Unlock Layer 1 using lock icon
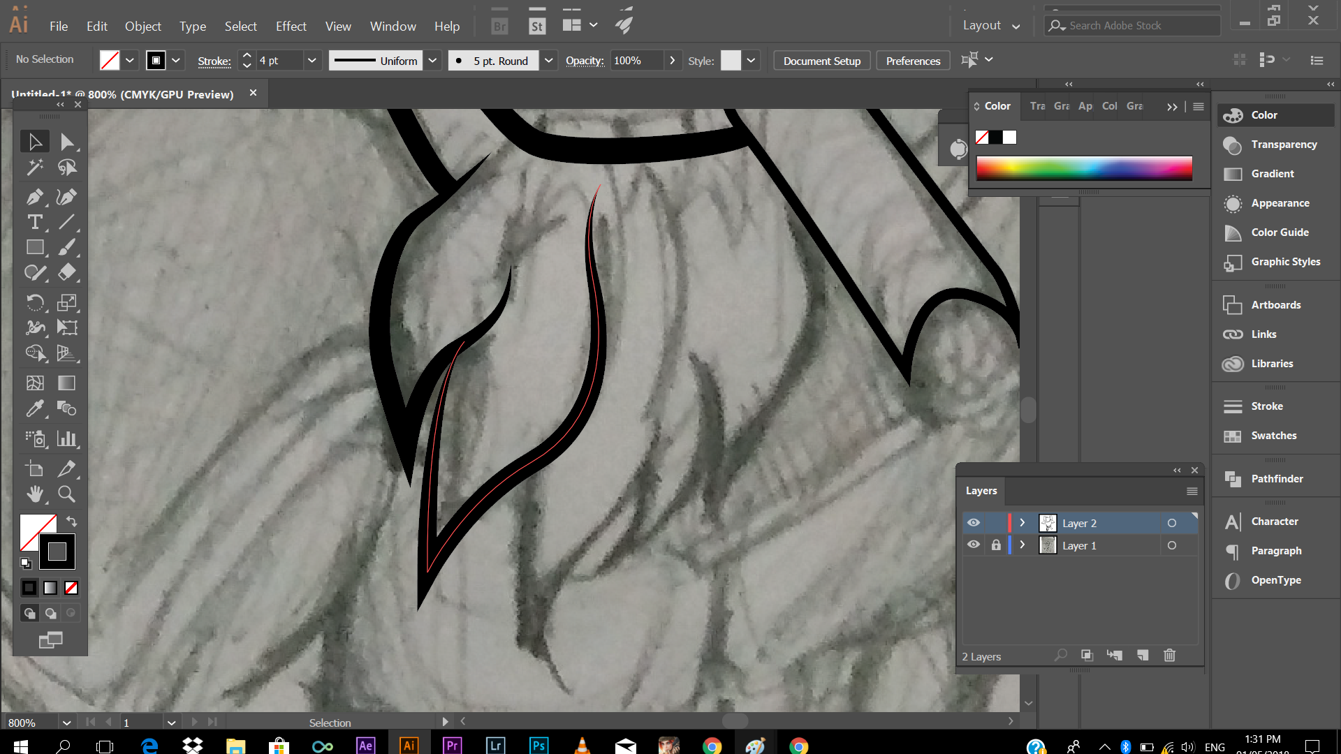 tap(996, 545)
